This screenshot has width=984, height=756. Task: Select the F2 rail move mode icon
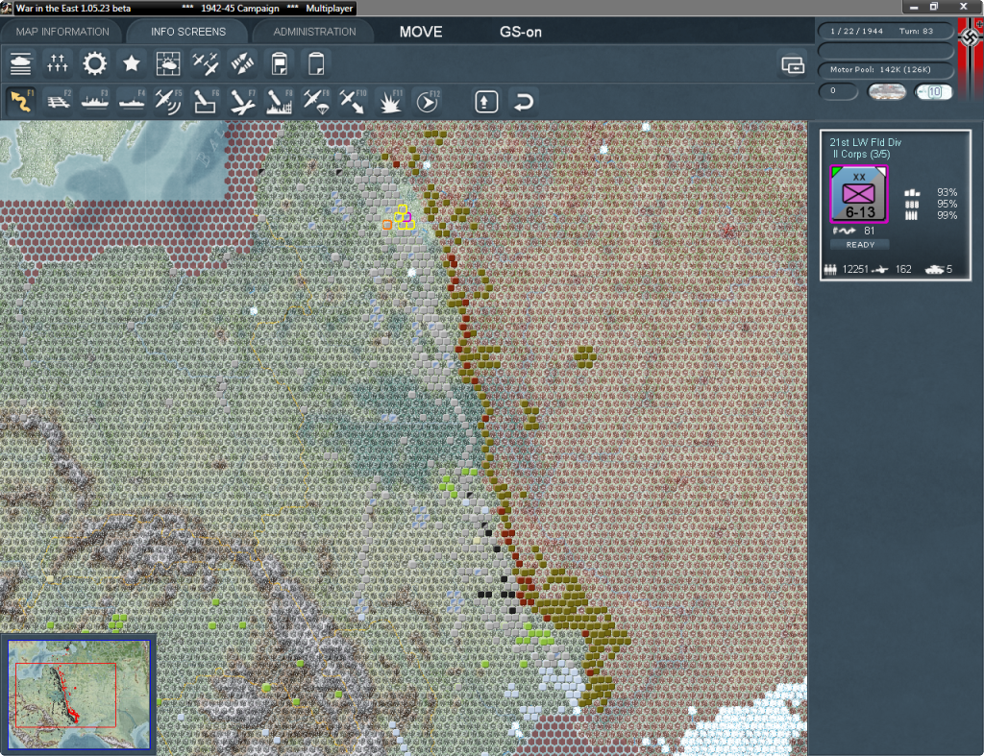point(58,102)
